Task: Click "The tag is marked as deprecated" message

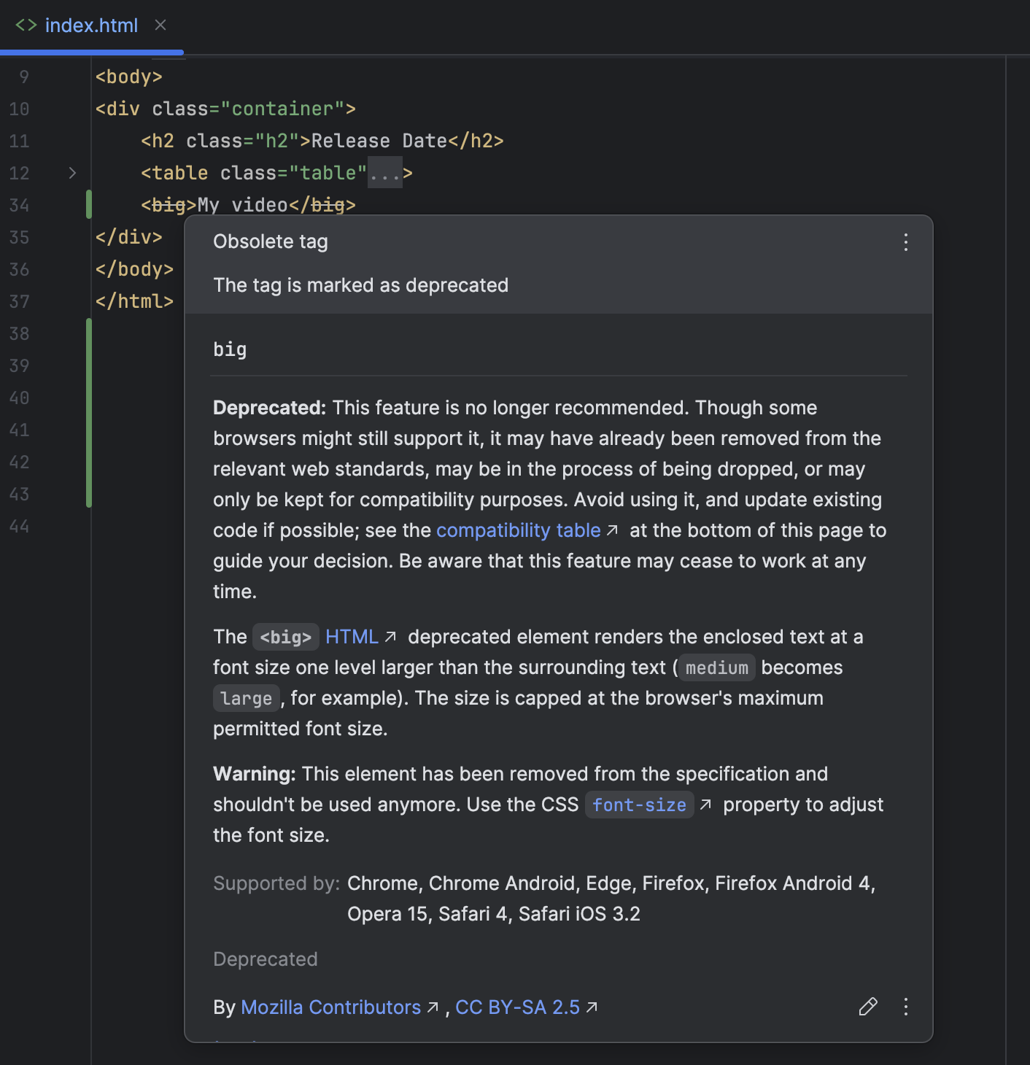Action: (361, 285)
